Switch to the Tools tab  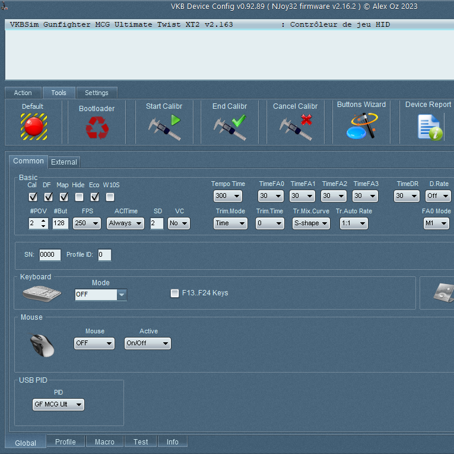(59, 93)
